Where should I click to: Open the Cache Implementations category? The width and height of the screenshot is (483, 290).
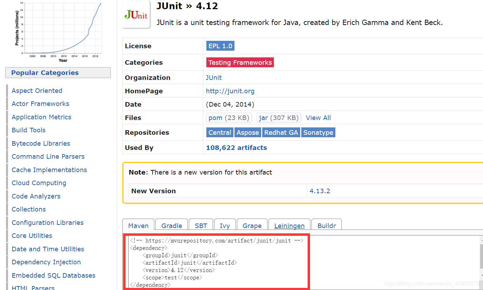(x=49, y=170)
